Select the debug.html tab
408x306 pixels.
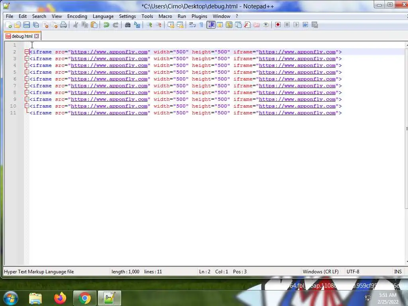click(22, 36)
